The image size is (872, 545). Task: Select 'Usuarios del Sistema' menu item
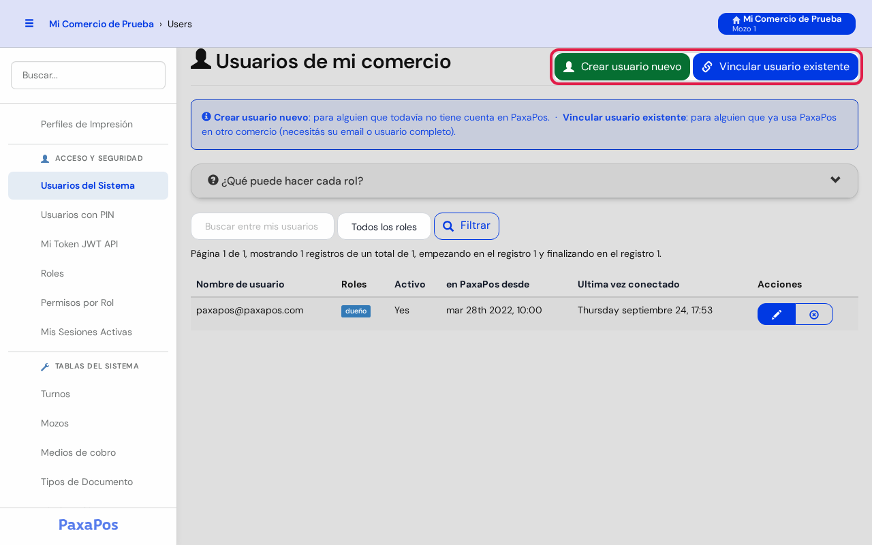(88, 185)
